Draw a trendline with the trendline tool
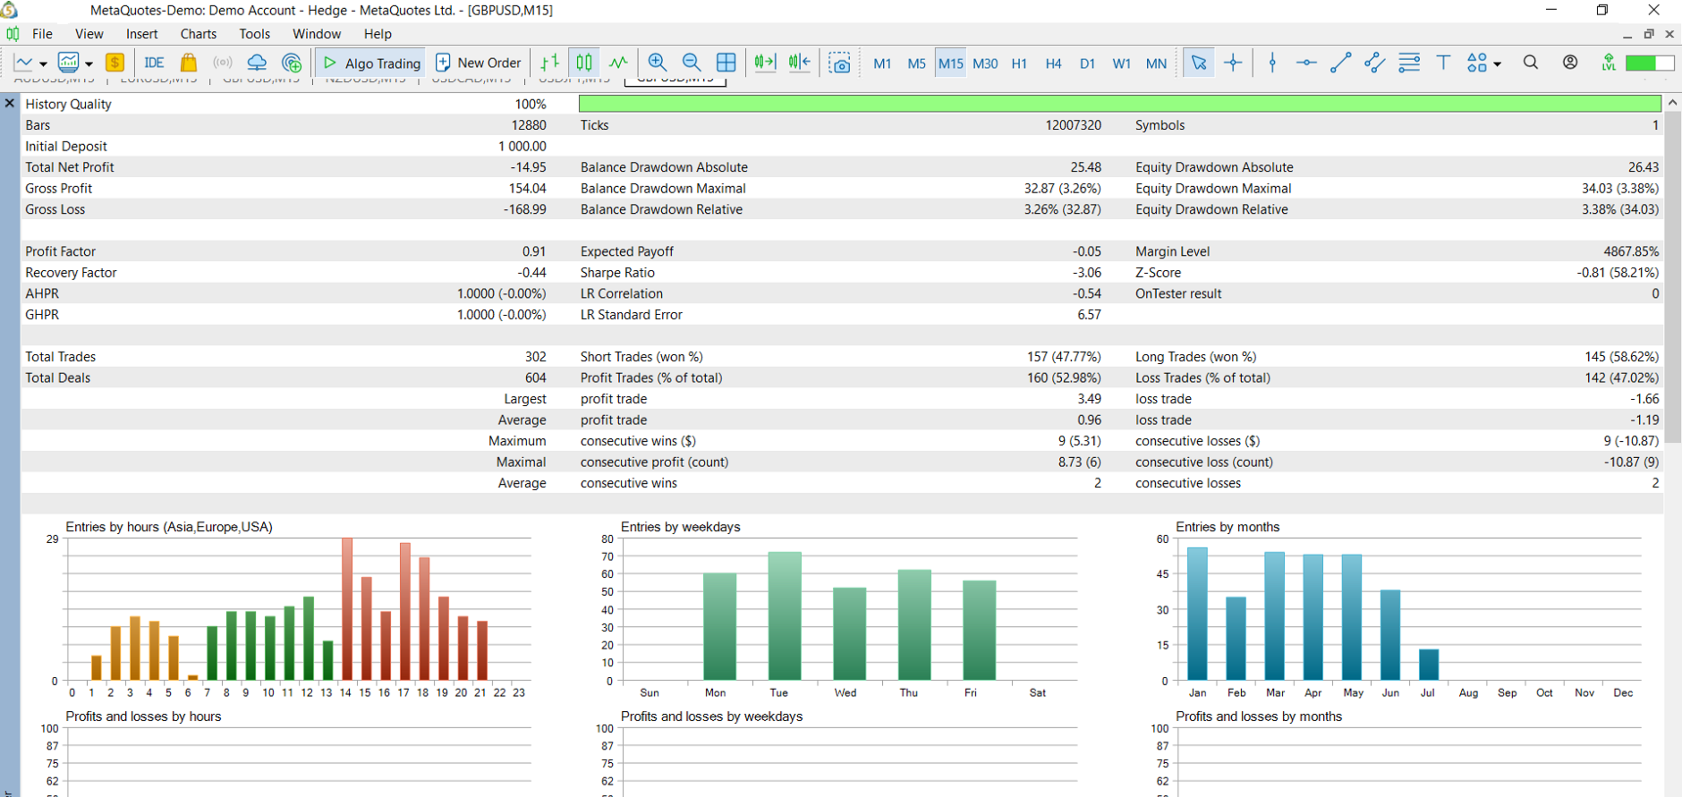The width and height of the screenshot is (1682, 797). (1340, 63)
